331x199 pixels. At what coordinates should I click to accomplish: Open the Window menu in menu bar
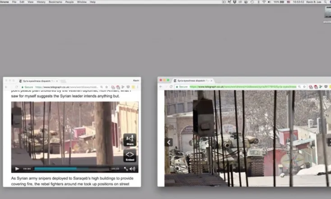point(82,2)
